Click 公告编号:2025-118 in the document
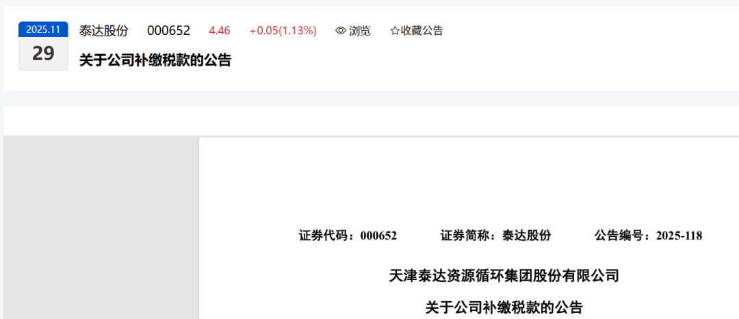 point(649,235)
